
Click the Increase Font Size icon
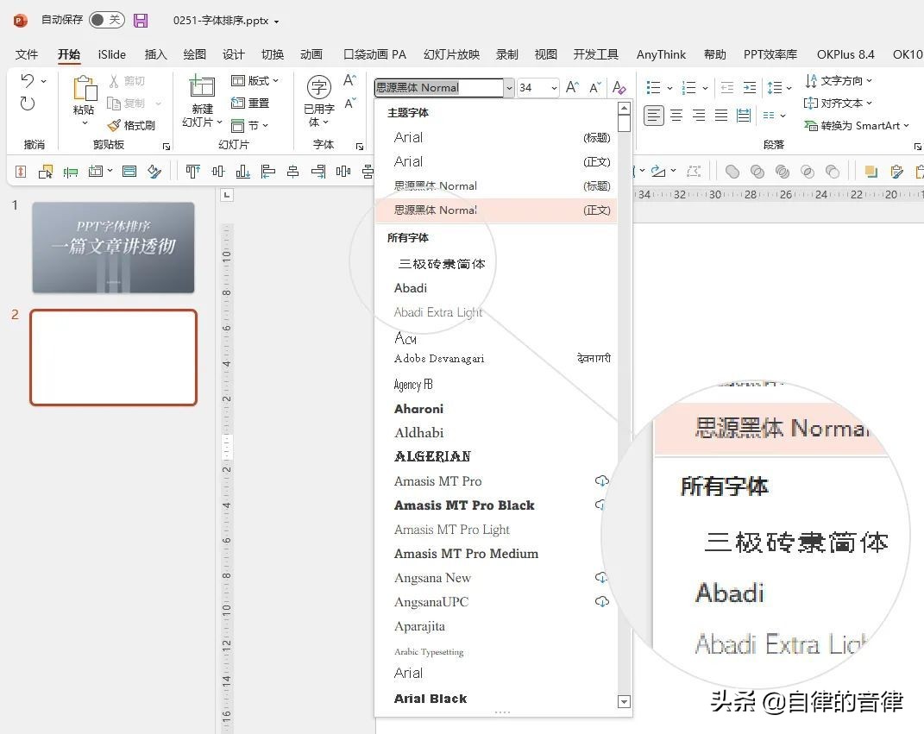[572, 88]
